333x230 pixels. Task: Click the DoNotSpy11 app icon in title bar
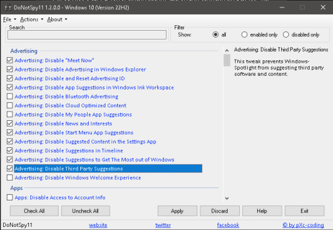click(x=8, y=7)
